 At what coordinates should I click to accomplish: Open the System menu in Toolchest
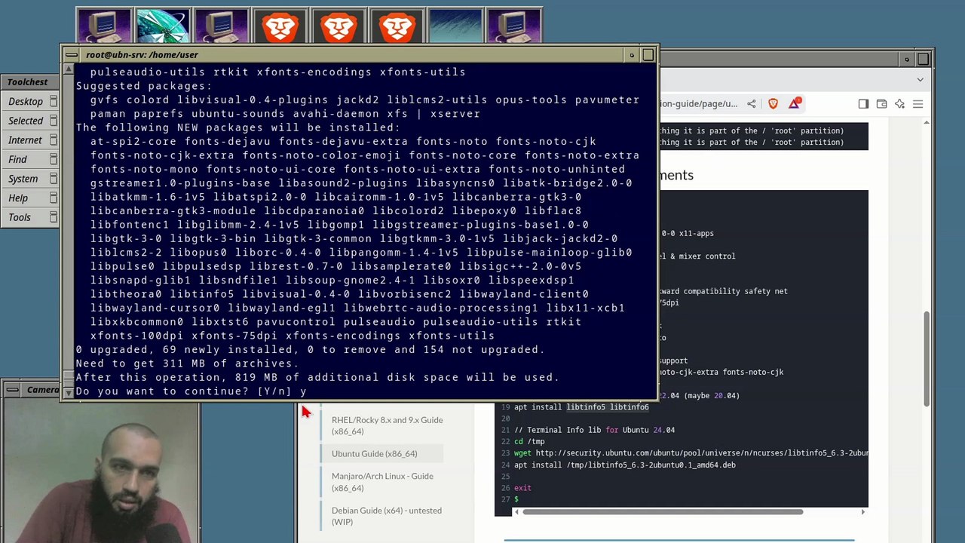pyautogui.click(x=23, y=179)
